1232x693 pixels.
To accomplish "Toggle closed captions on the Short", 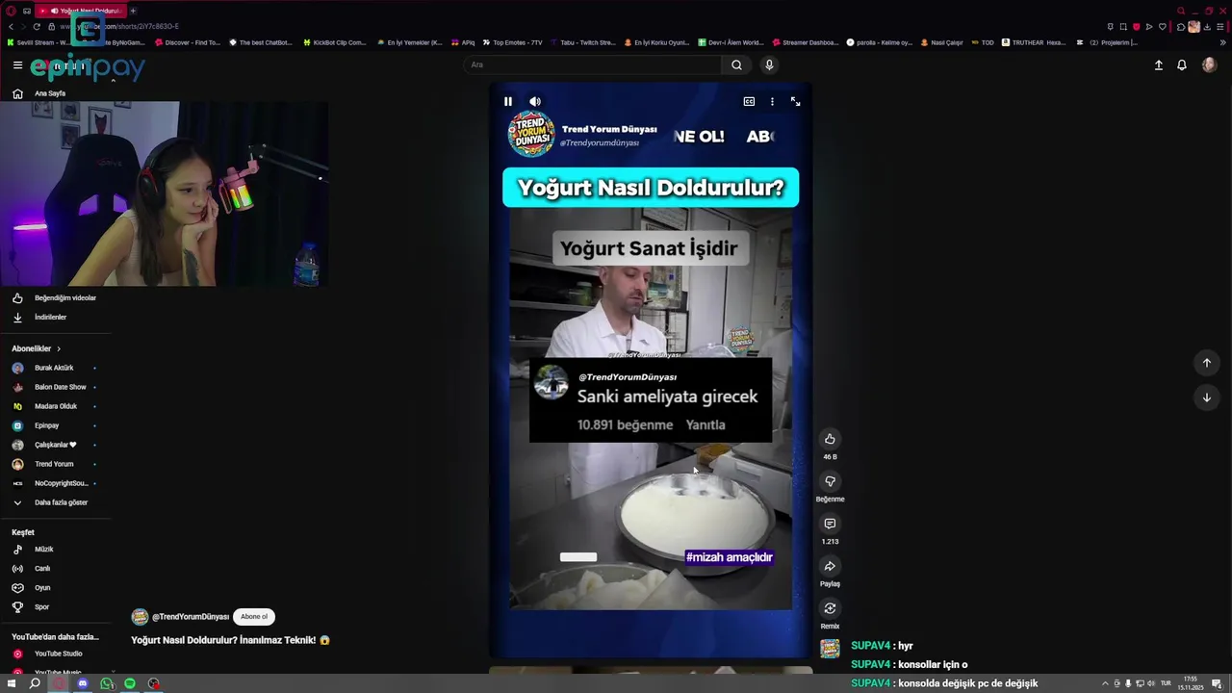I will [749, 101].
